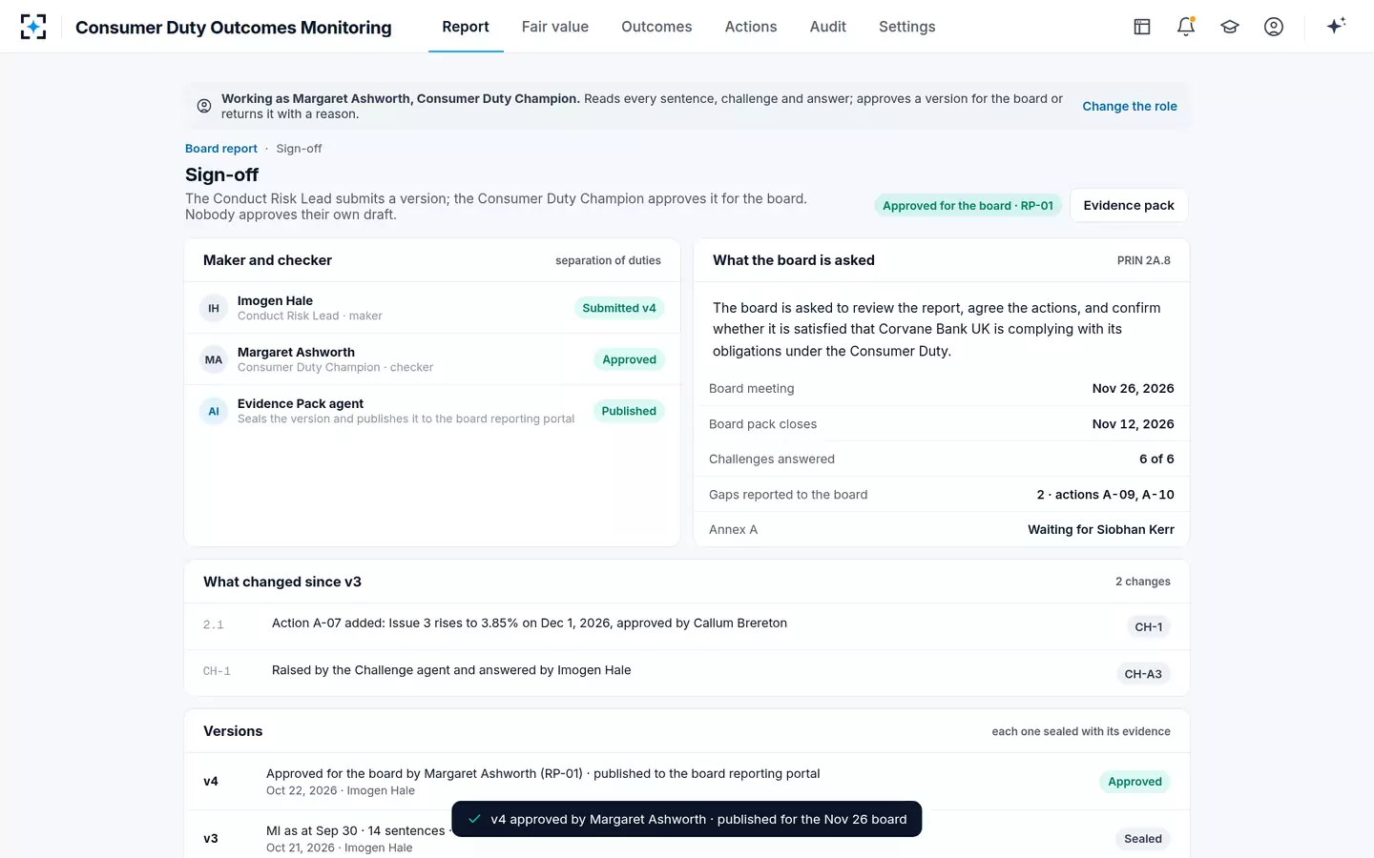Click the Submitted v4 status pill

619,308
